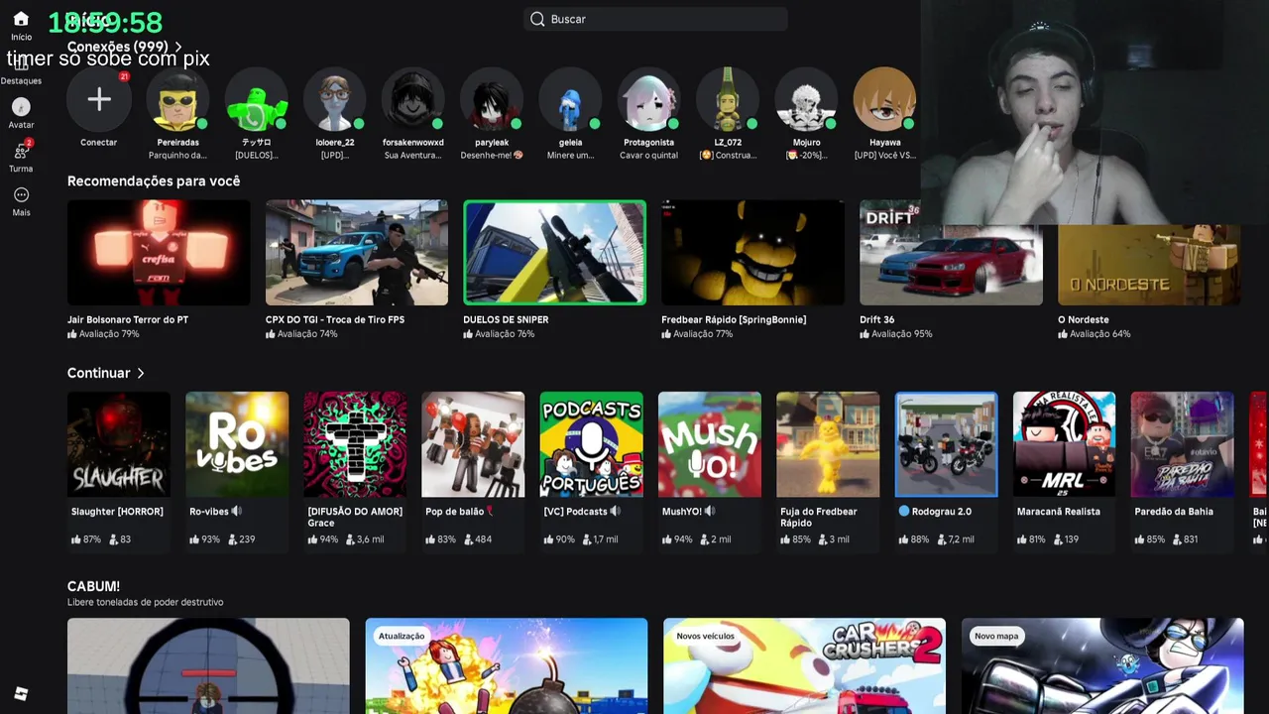Image resolution: width=1269 pixels, height=714 pixels.
Task: Open Protagonista friend avatar
Action: coord(649,99)
